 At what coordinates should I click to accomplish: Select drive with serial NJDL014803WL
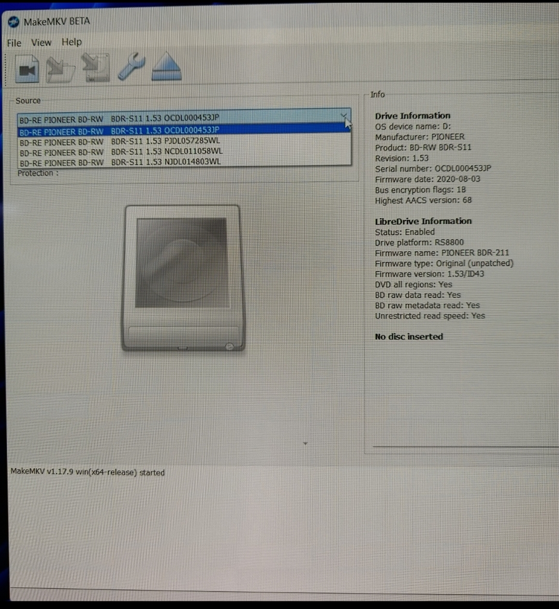(184, 163)
